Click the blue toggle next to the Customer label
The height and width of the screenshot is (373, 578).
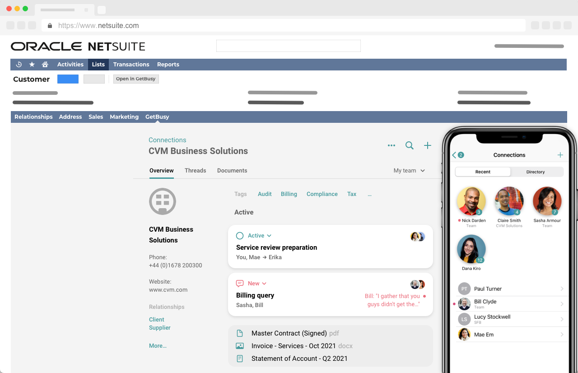point(68,79)
